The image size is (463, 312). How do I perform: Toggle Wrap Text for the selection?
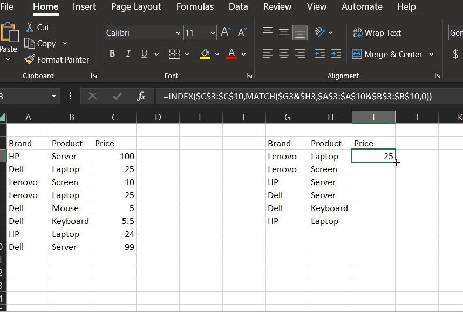(x=377, y=32)
